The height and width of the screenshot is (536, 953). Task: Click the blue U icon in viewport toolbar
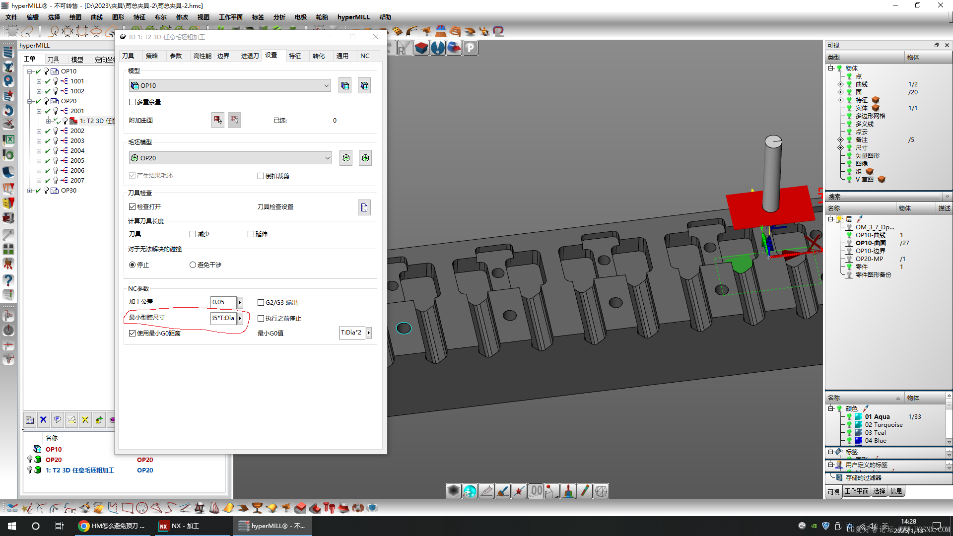click(438, 48)
